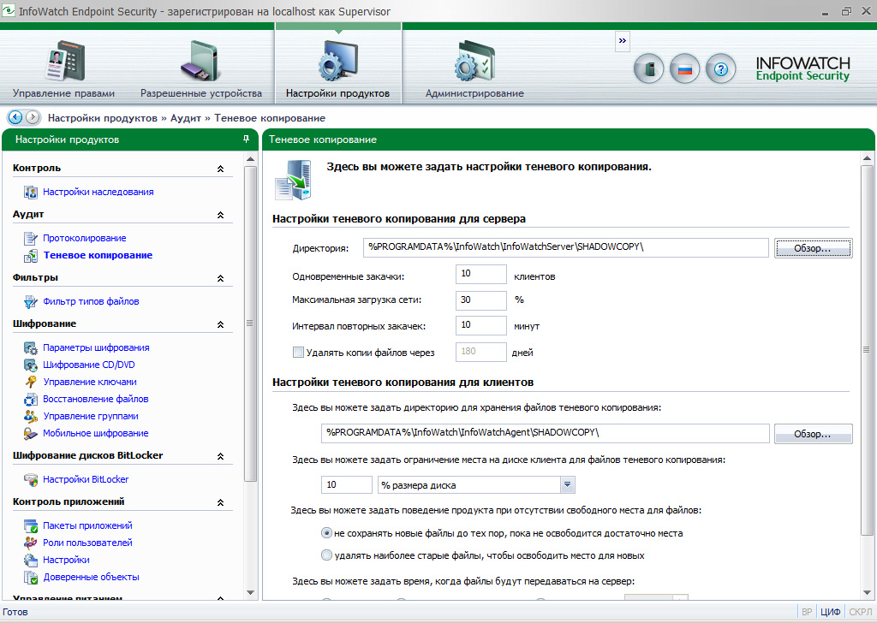Select удалять наиболее старые файлы radio option
This screenshot has height=623, width=877.
coord(326,555)
